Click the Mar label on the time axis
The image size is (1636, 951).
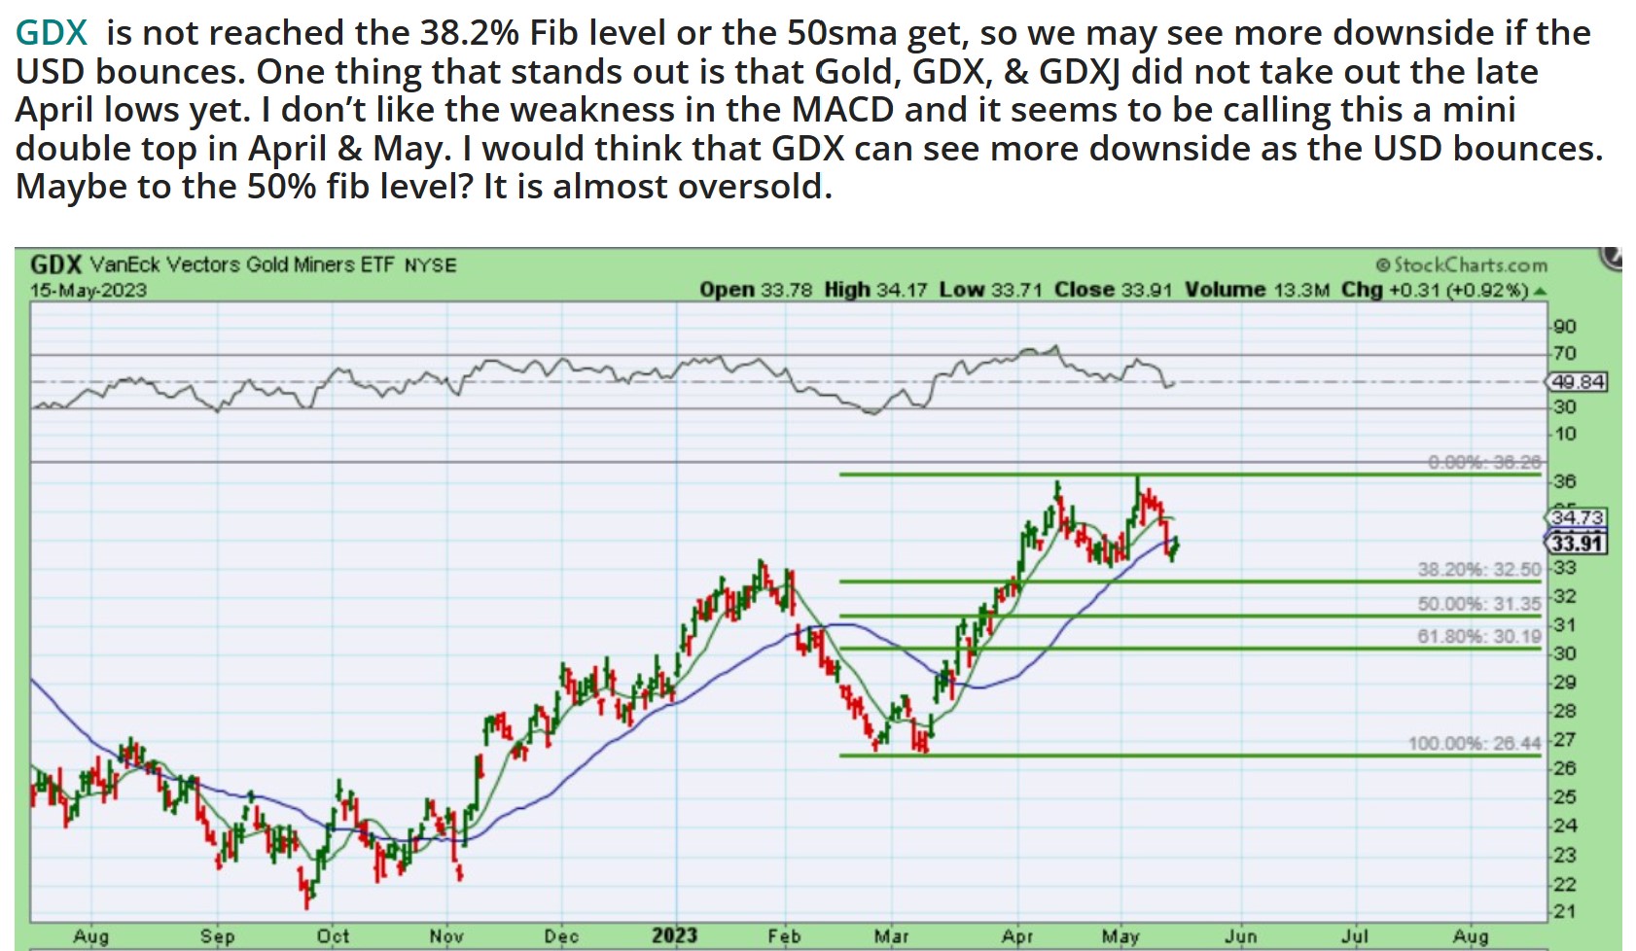click(x=891, y=936)
